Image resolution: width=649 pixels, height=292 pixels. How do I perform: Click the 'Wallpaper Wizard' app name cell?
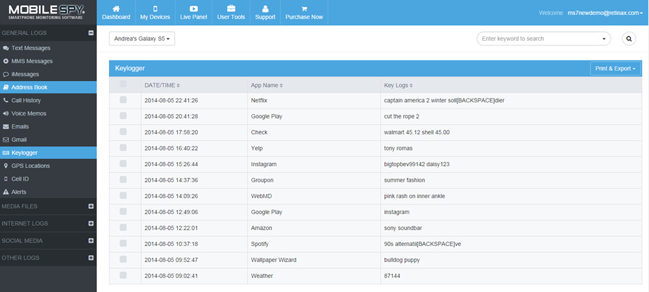(274, 260)
